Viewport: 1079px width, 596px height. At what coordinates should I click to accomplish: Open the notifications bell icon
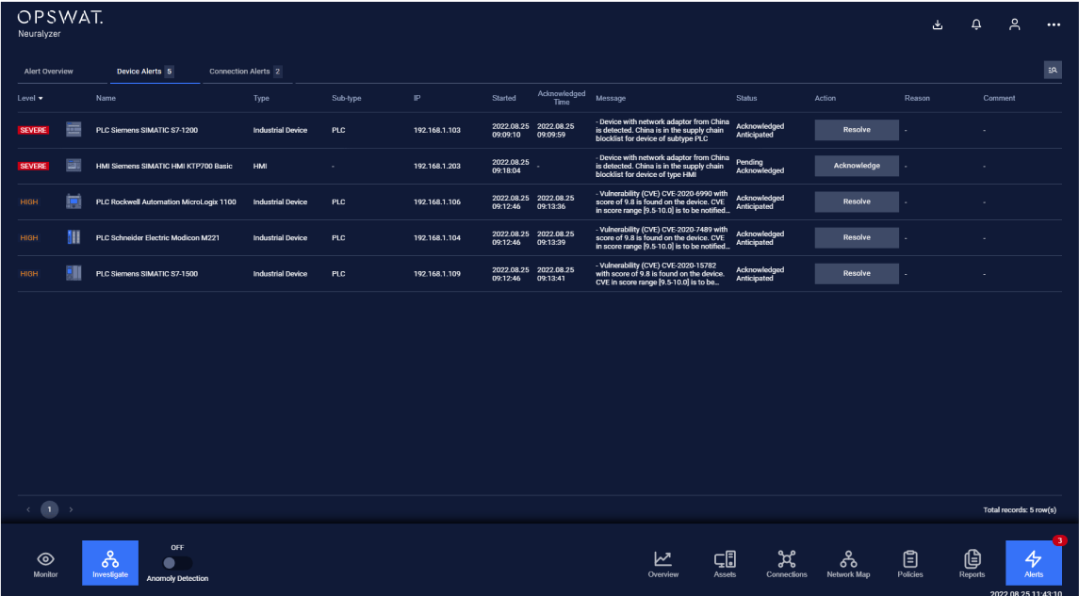tap(976, 24)
